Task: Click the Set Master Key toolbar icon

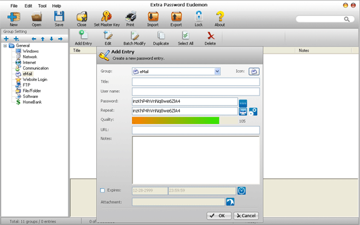Action: coord(106,16)
